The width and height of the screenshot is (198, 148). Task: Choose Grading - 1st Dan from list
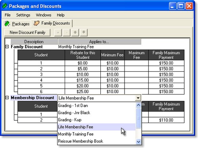coord(96,106)
